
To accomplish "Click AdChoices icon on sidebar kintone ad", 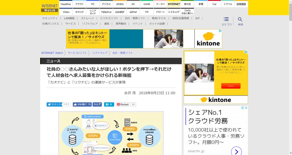I will pyautogui.click(x=246, y=52).
